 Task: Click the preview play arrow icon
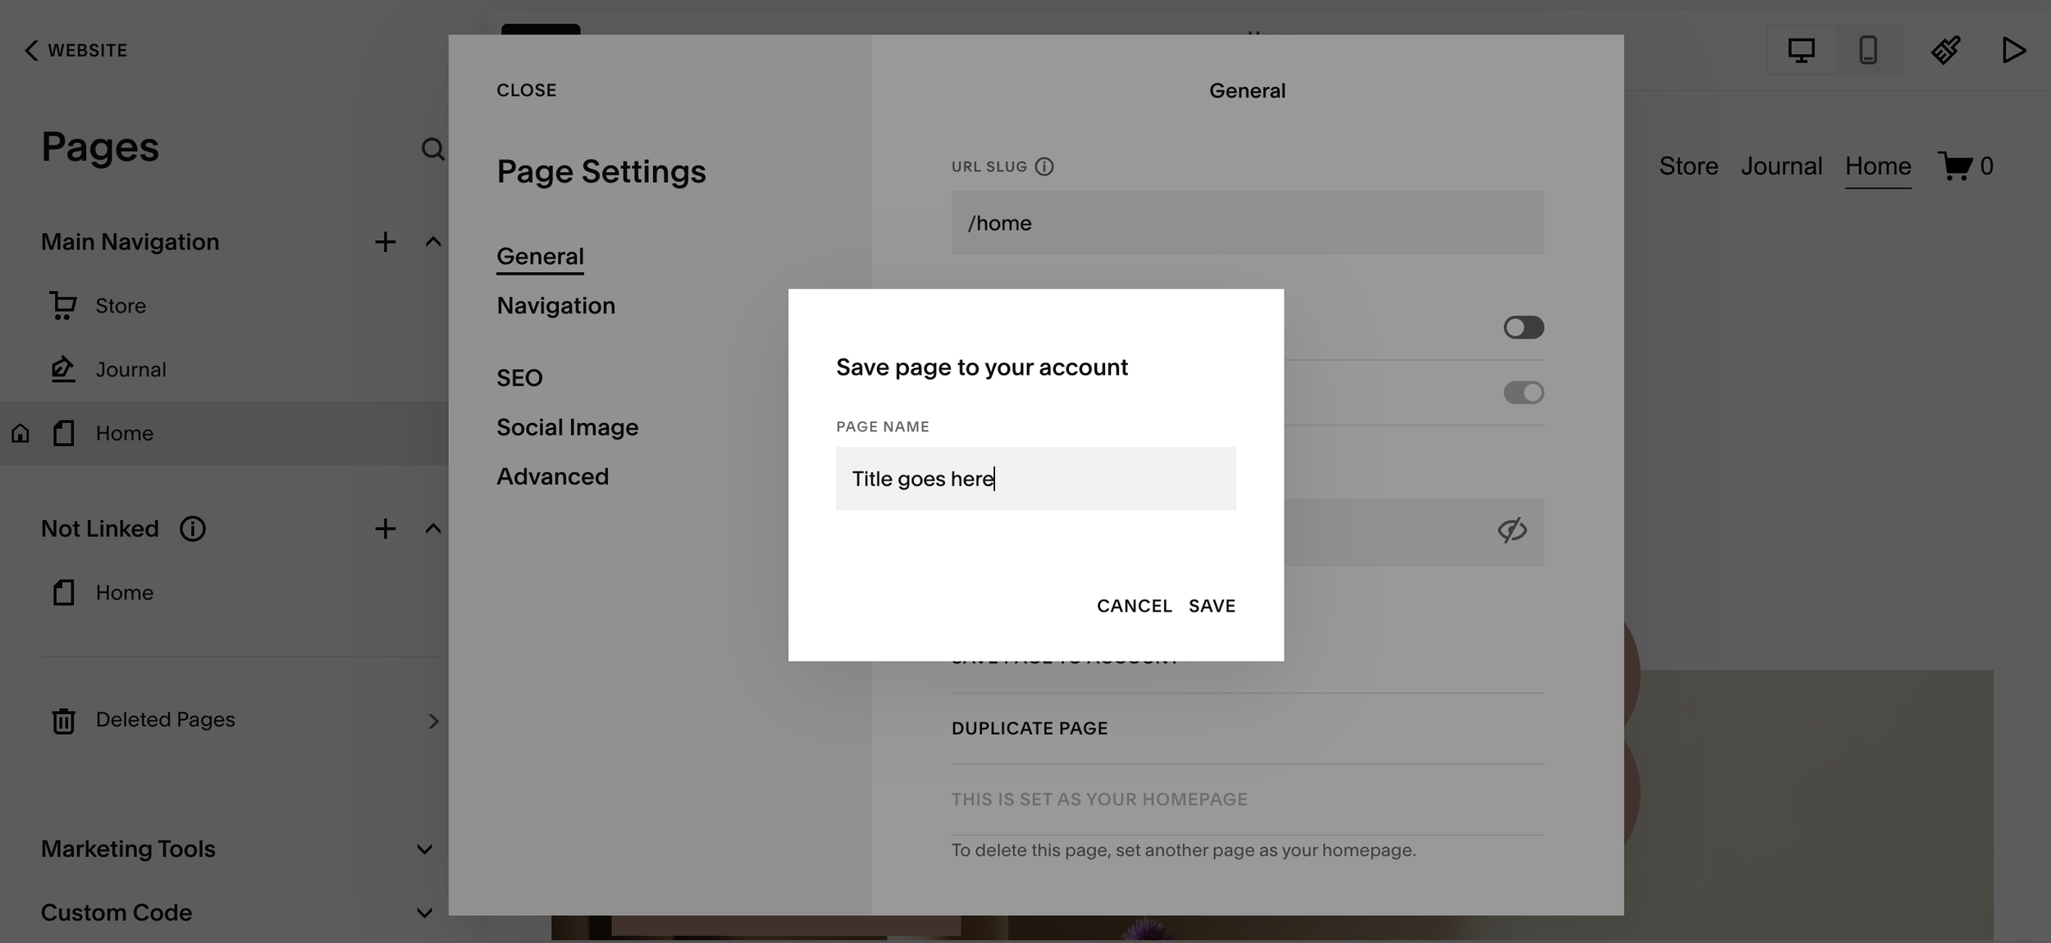pos(2014,49)
